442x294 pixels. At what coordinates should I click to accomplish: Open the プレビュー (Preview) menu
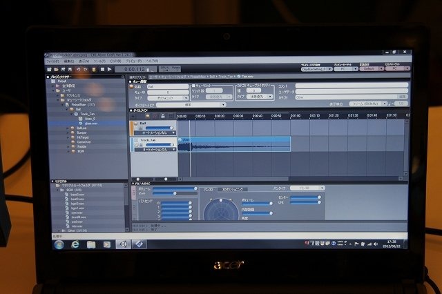[x=133, y=61]
